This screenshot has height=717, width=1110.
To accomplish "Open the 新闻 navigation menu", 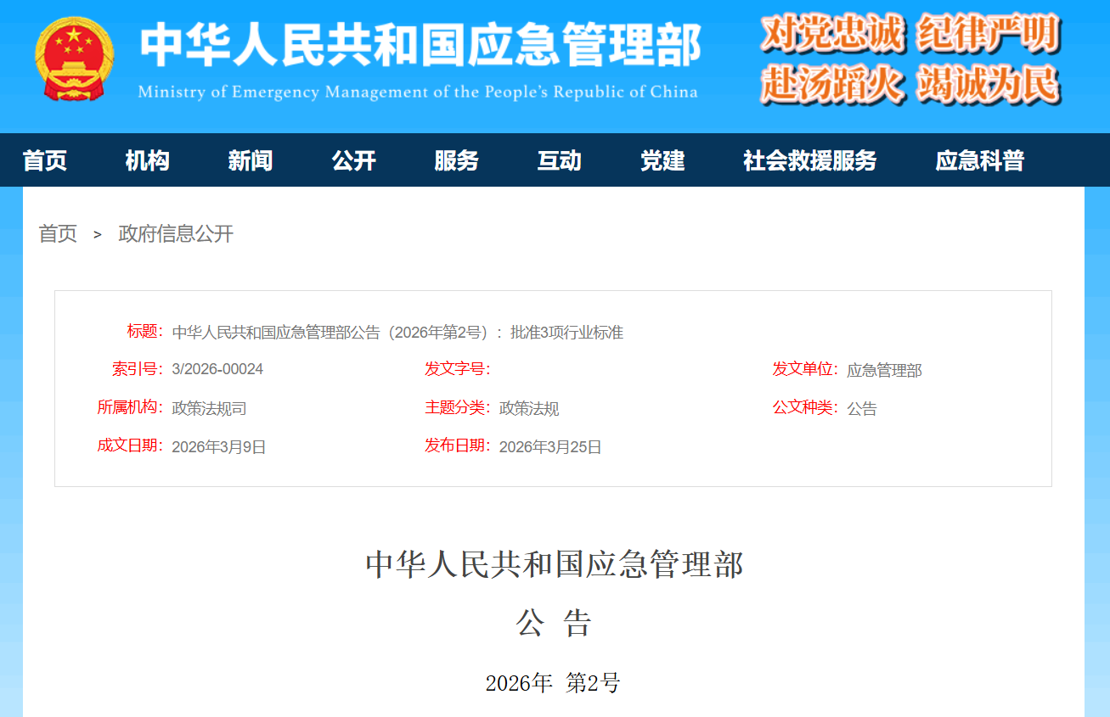I will click(251, 160).
